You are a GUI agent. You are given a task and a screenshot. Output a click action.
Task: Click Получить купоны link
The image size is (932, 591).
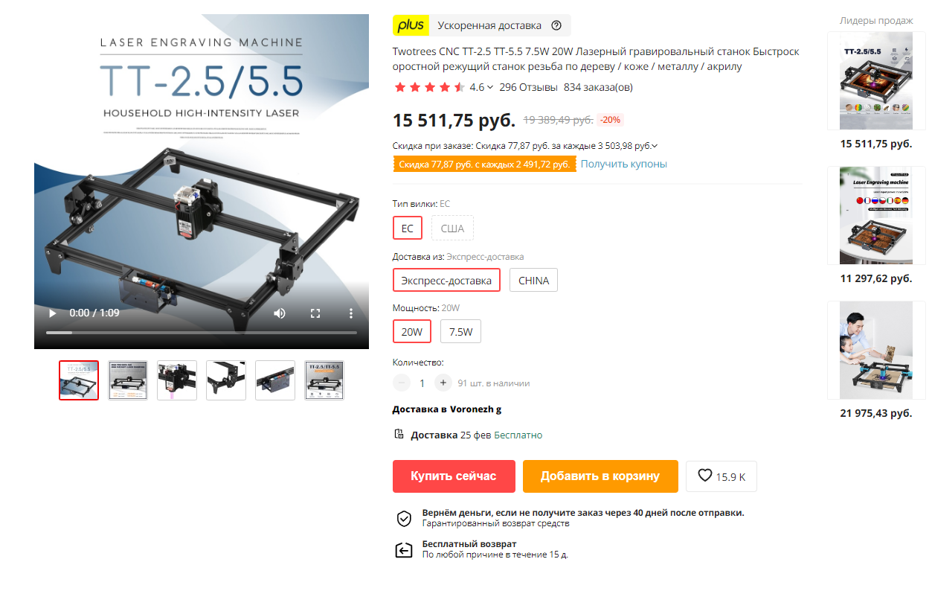pyautogui.click(x=623, y=164)
